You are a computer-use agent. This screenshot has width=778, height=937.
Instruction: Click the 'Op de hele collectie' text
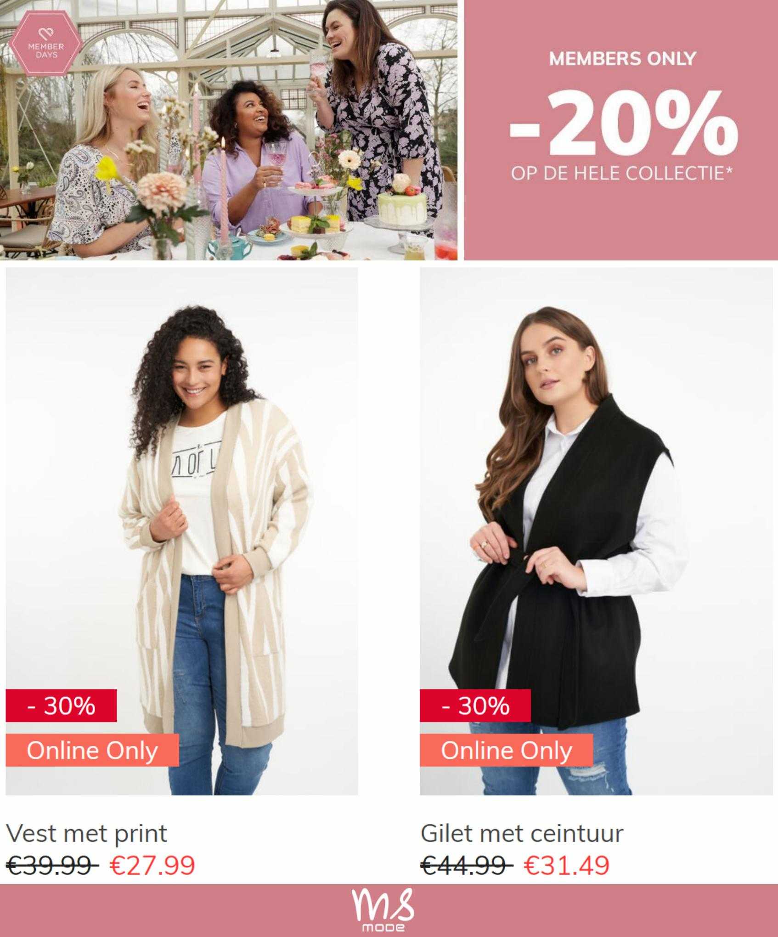point(622,173)
